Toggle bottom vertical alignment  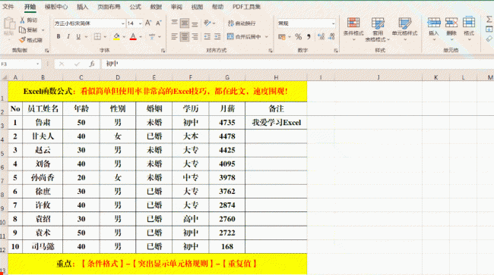tap(195, 23)
